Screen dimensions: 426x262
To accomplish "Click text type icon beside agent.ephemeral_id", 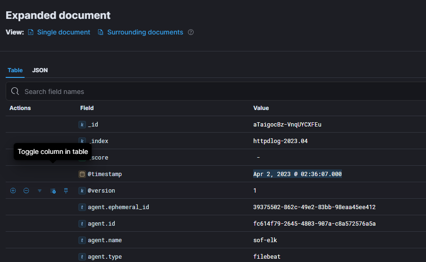I will 82,207.
